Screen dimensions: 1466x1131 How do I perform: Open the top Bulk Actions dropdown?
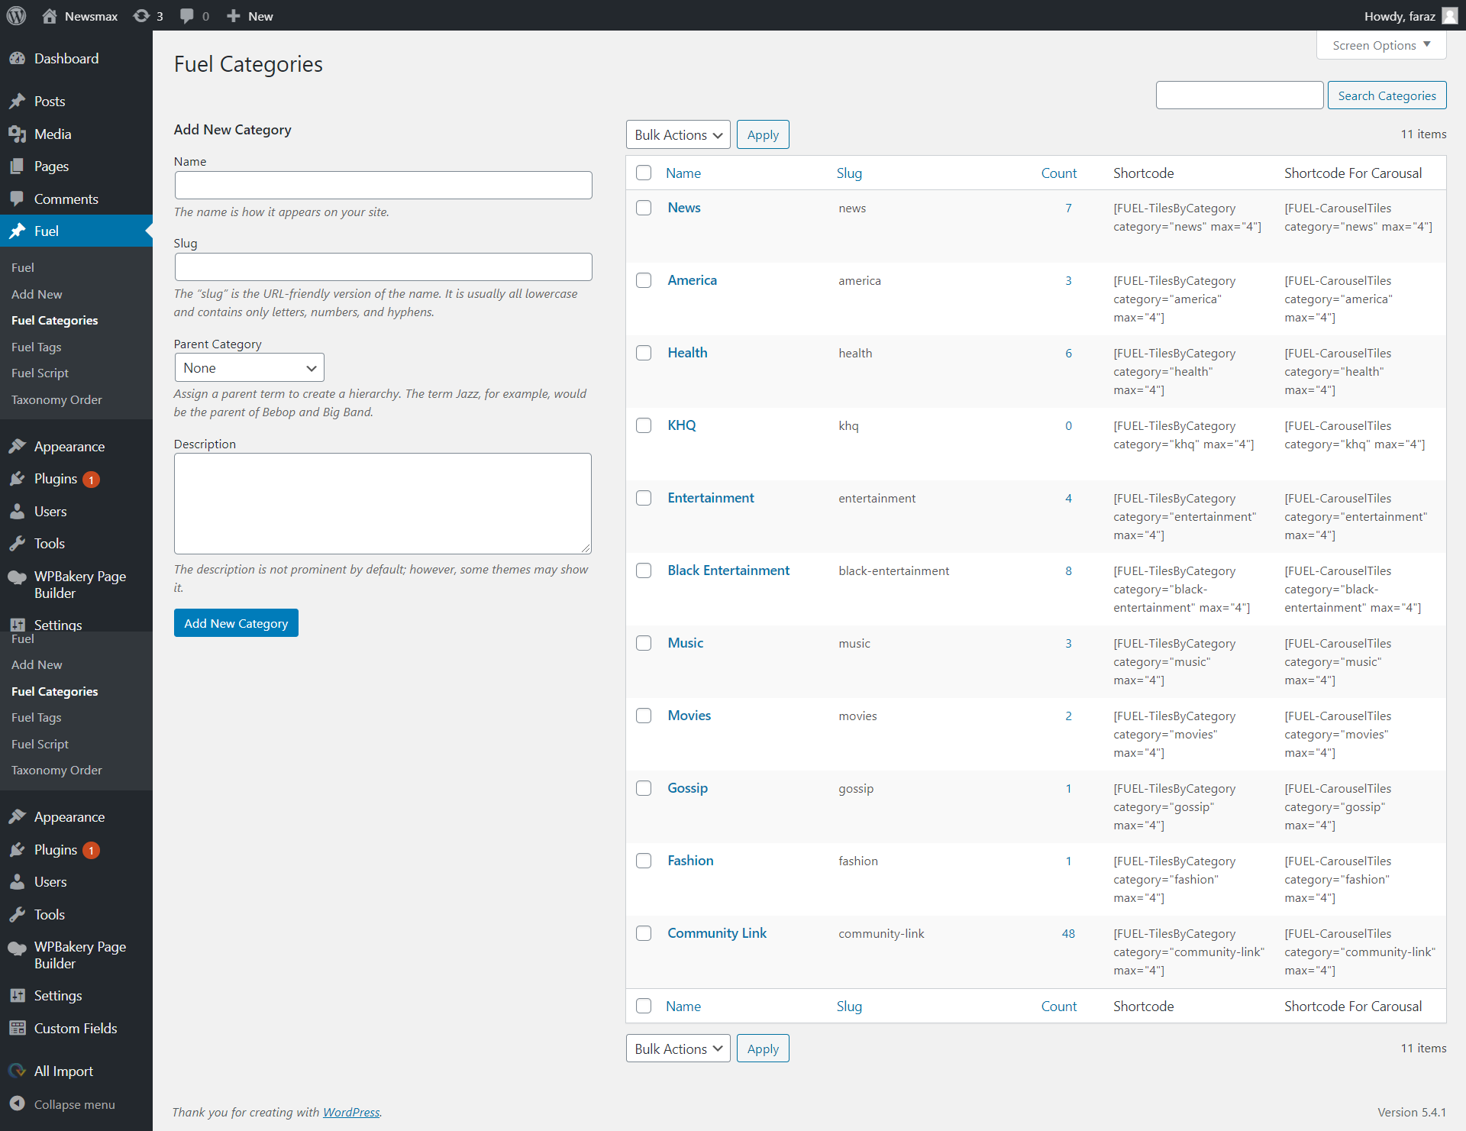point(678,134)
